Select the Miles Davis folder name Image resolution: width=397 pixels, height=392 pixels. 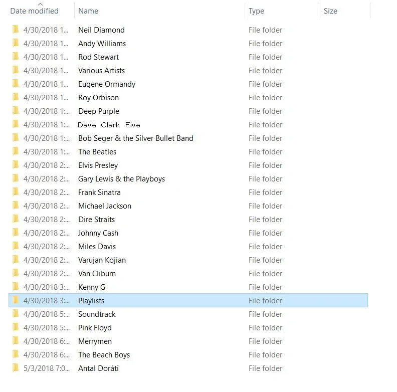(97, 247)
